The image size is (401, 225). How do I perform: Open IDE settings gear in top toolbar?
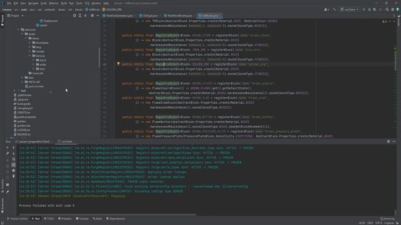(393, 9)
